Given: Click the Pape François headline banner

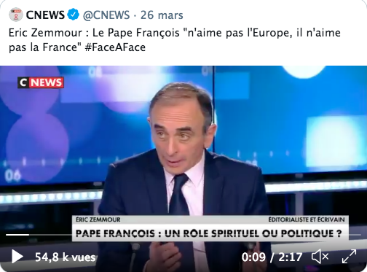Looking at the screenshot, I should (208, 233).
